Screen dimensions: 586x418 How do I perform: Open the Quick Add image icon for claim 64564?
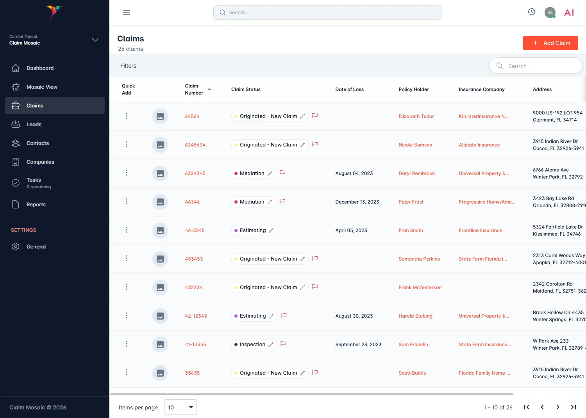[x=160, y=116]
